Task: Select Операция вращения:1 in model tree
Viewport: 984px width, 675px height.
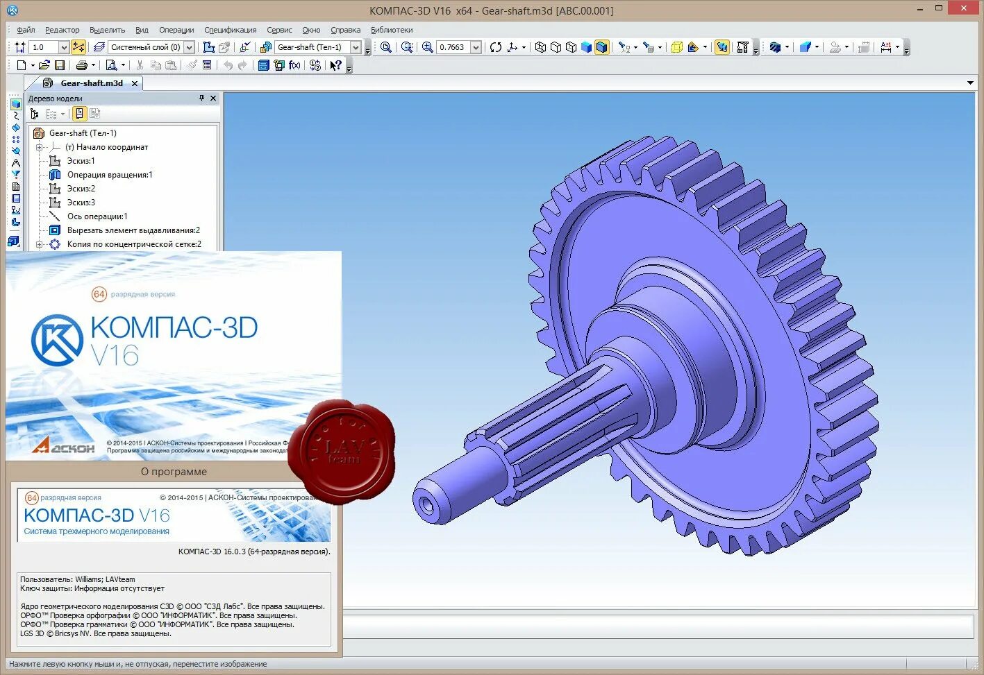Action: (110, 175)
